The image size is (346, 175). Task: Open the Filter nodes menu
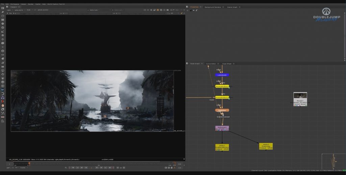pos(3,28)
